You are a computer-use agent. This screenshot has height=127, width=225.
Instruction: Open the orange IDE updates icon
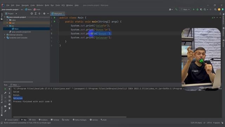[x=219, y=10]
